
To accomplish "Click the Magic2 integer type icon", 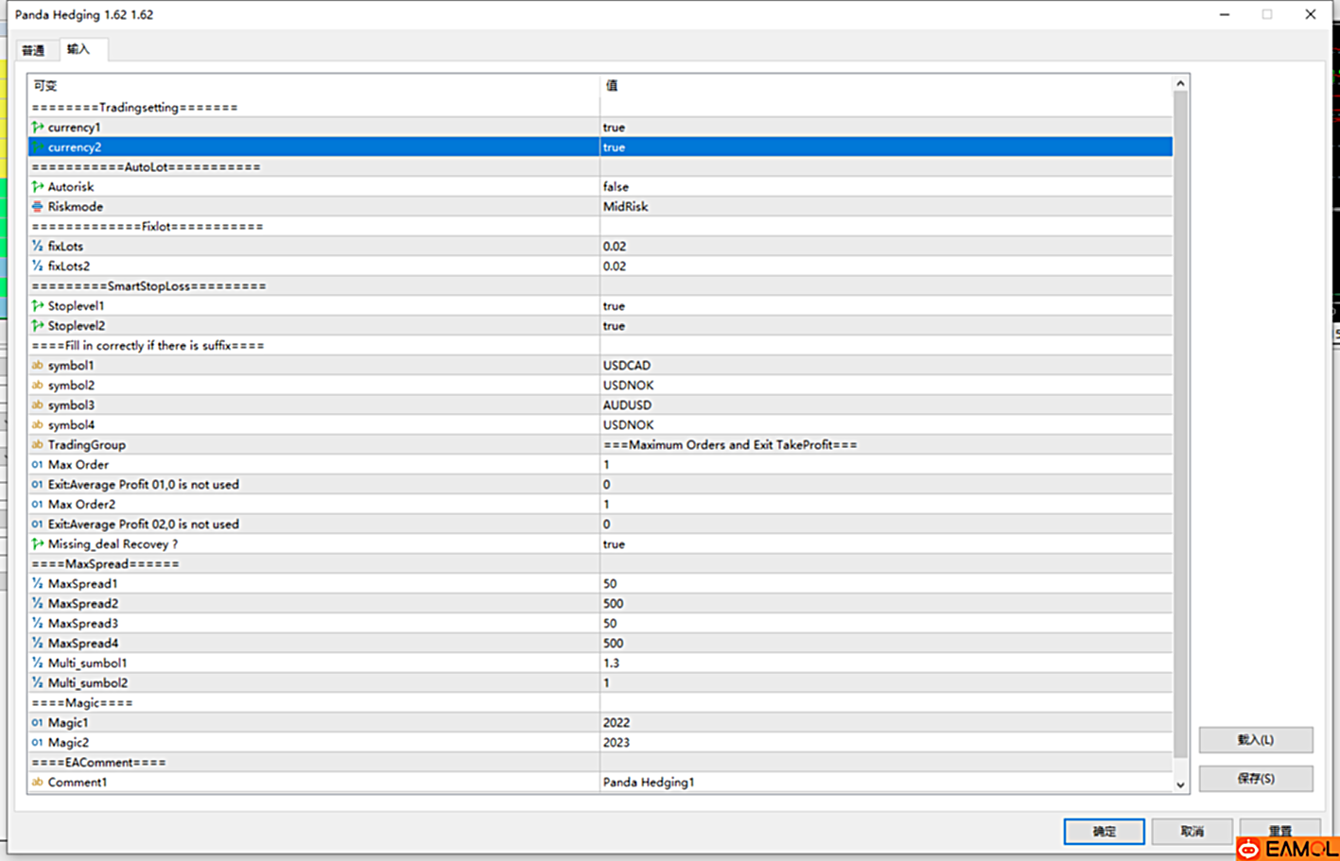I will pyautogui.click(x=38, y=742).
